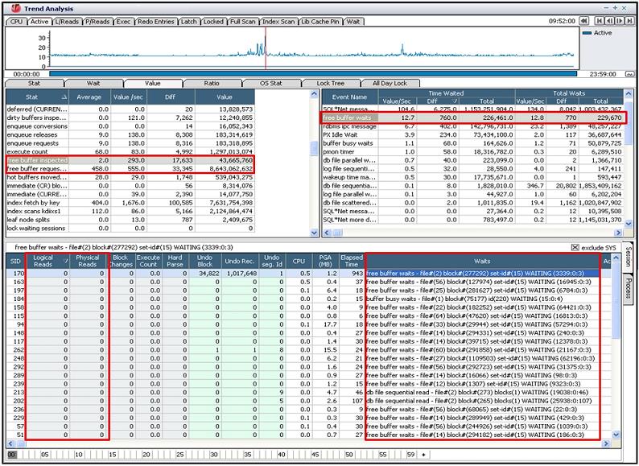Click the fast rewind double-arrow button
Viewport: 639px width, 466px height.
click(x=584, y=21)
